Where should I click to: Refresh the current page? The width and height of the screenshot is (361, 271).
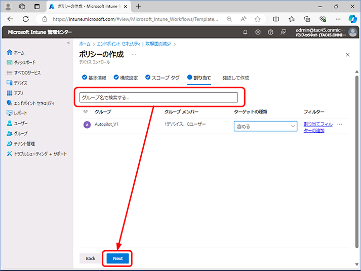(x=26, y=19)
